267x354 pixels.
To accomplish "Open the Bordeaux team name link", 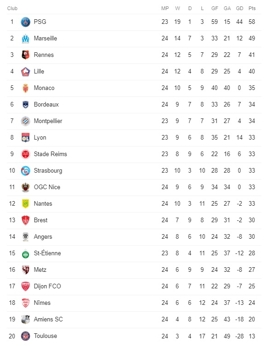I will [x=46, y=104].
